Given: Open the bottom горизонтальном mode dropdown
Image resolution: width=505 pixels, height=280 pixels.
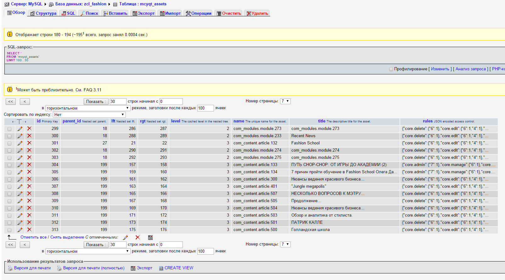Looking at the screenshot, I should [x=88, y=251].
